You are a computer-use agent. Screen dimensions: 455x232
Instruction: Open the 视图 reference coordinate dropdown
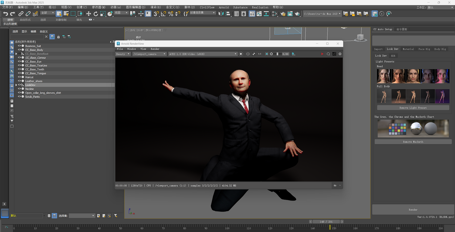[121, 13]
